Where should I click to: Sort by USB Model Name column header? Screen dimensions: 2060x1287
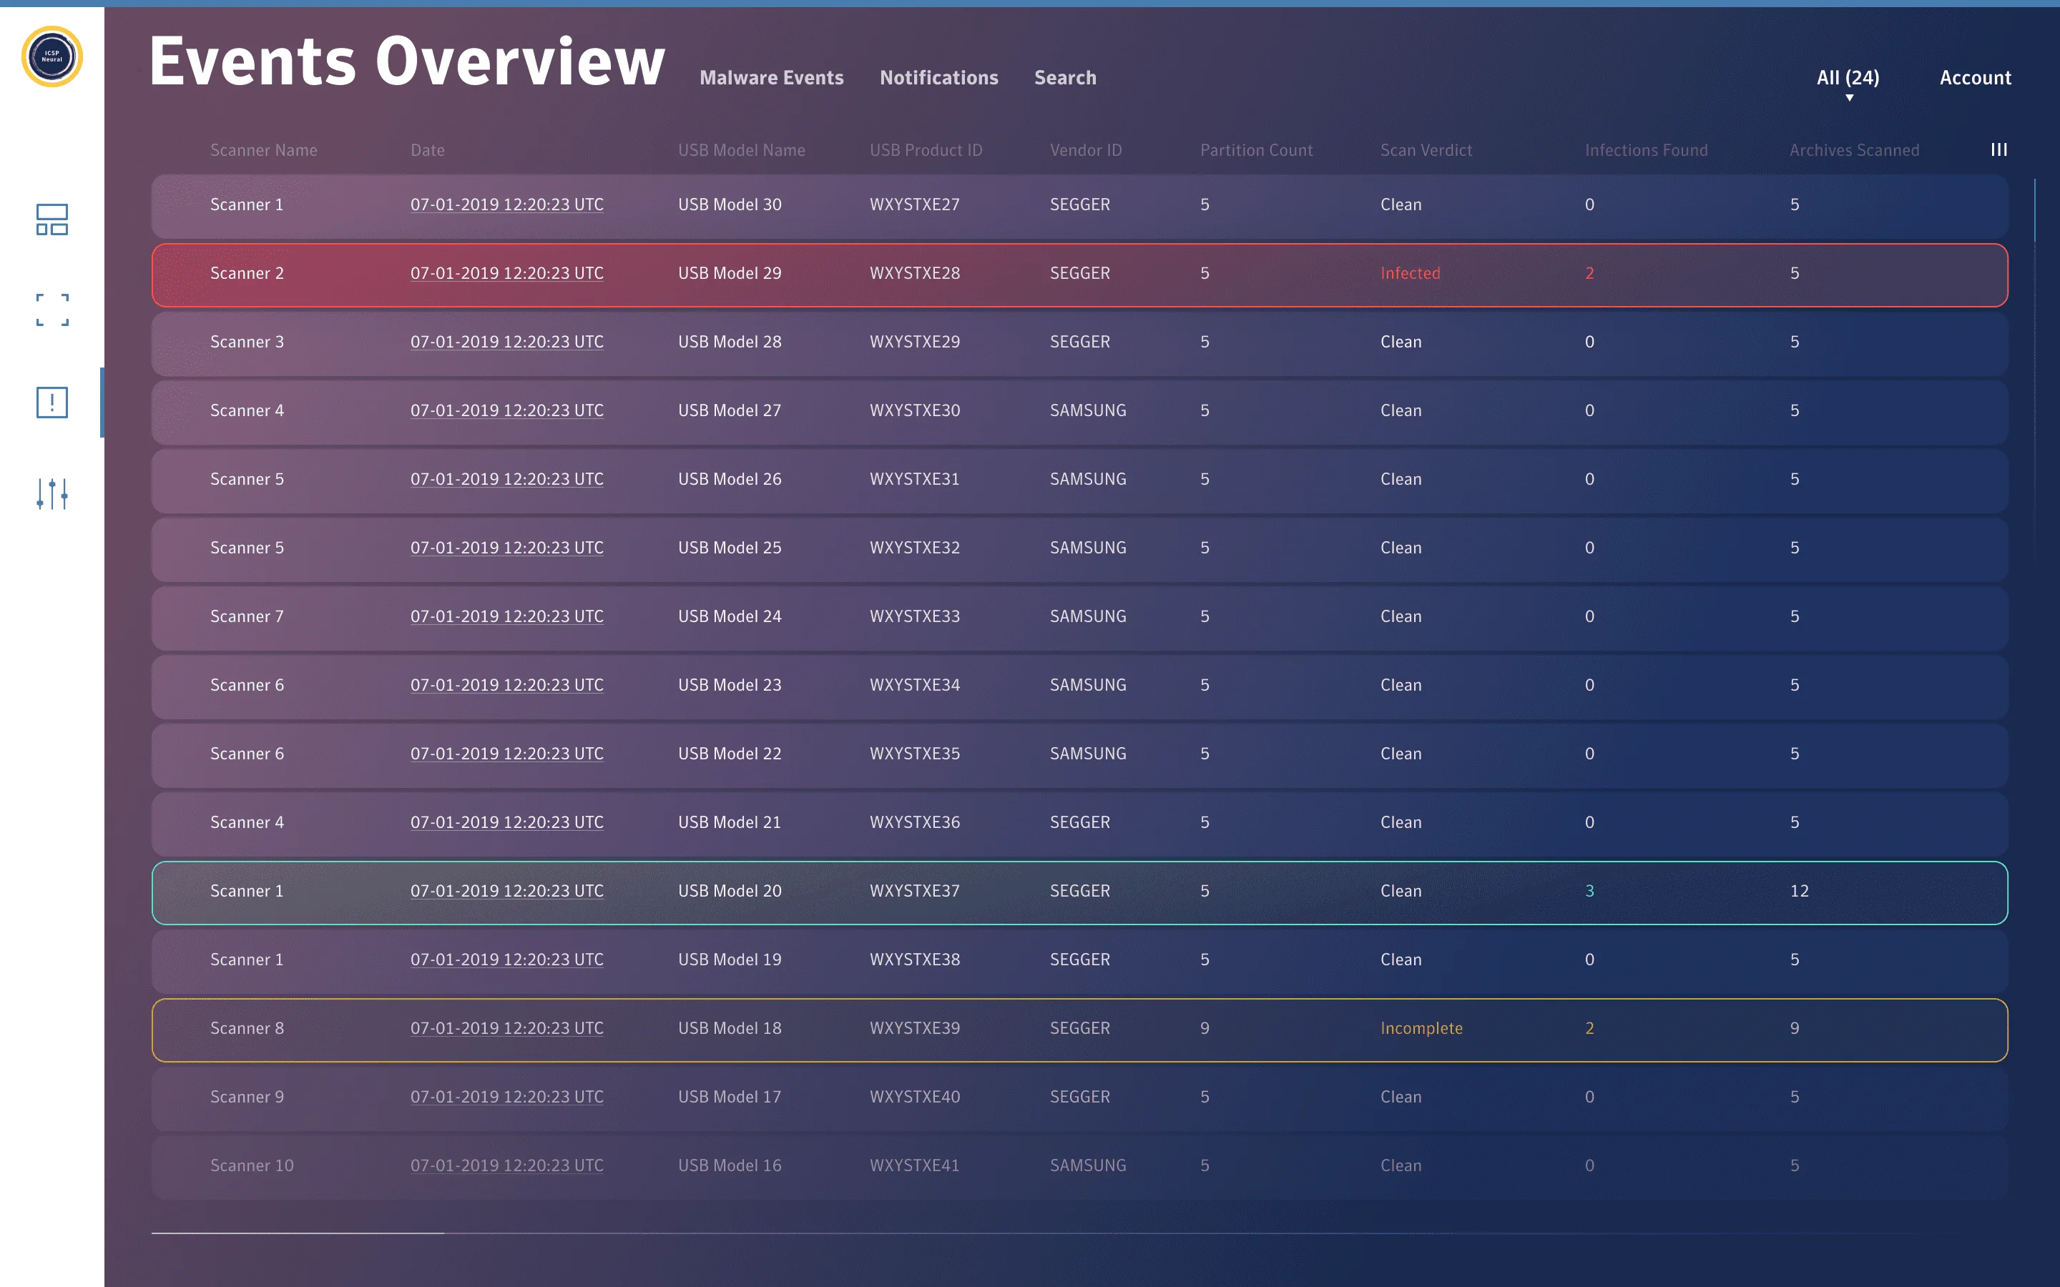pos(742,150)
